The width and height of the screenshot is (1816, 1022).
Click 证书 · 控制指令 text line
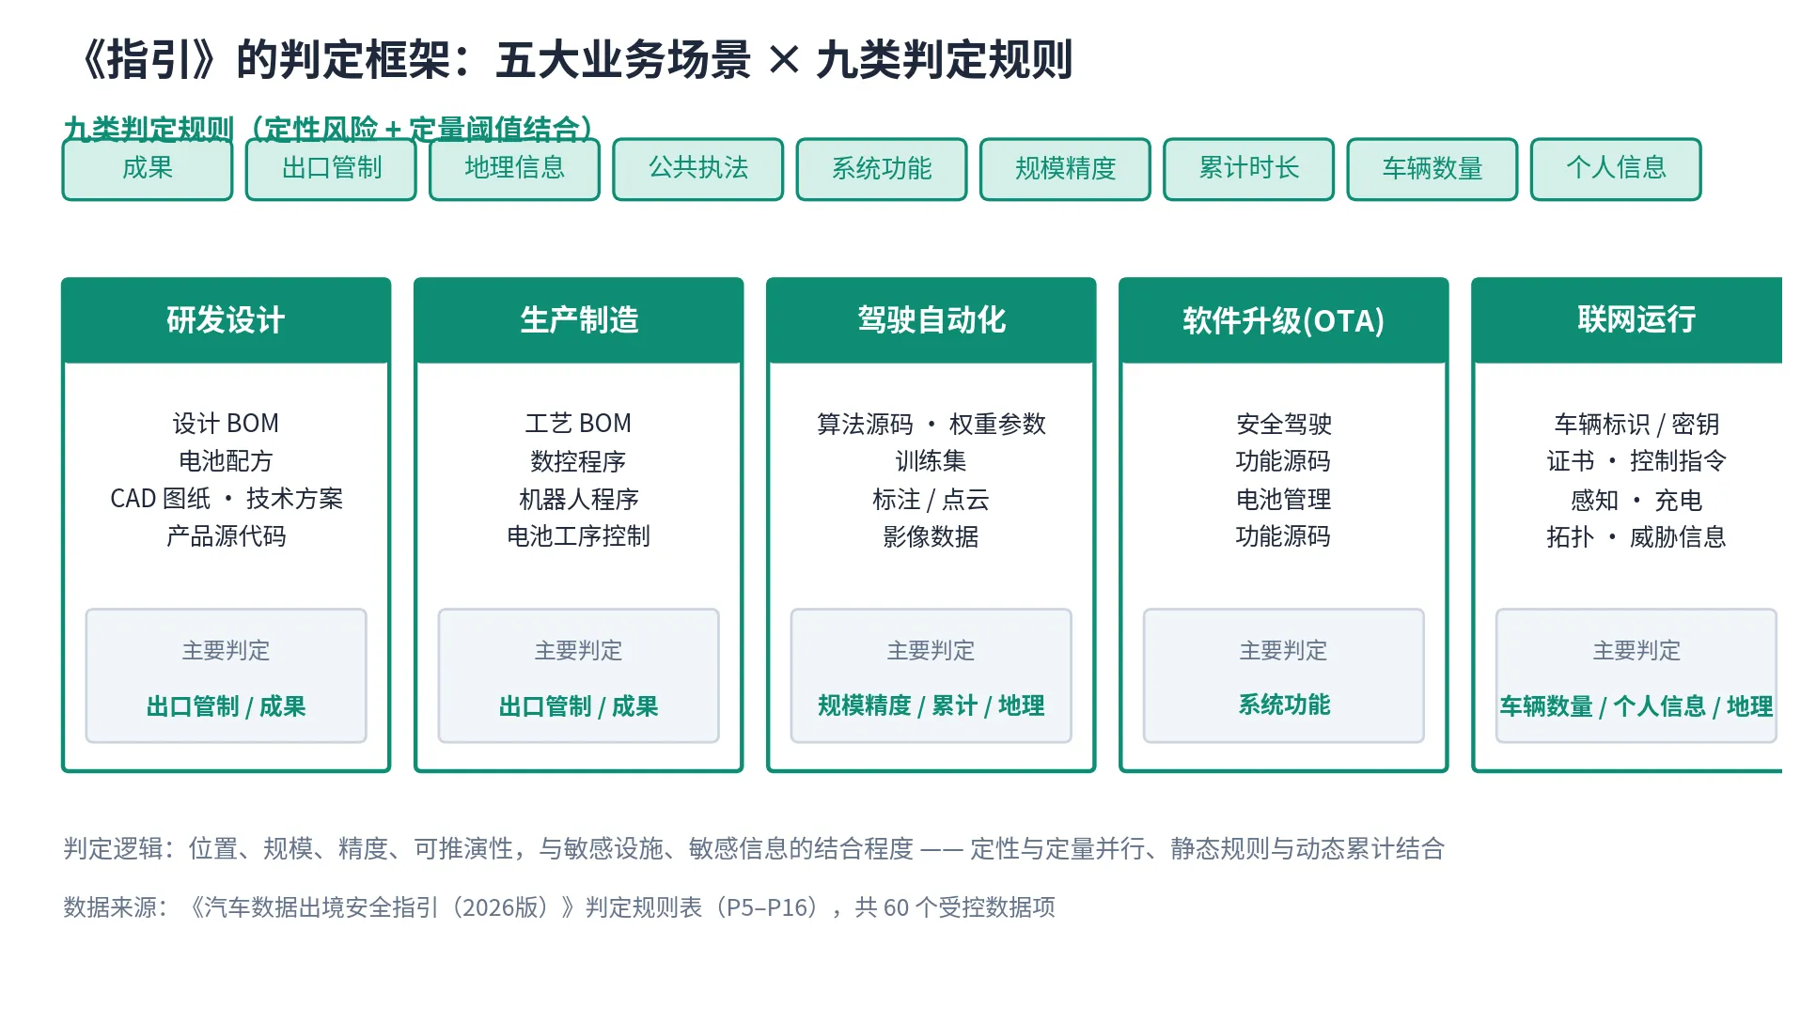coord(1636,462)
